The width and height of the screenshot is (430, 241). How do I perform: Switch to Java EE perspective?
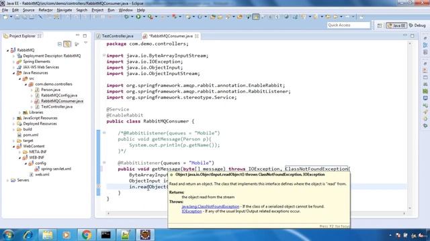pos(396,25)
